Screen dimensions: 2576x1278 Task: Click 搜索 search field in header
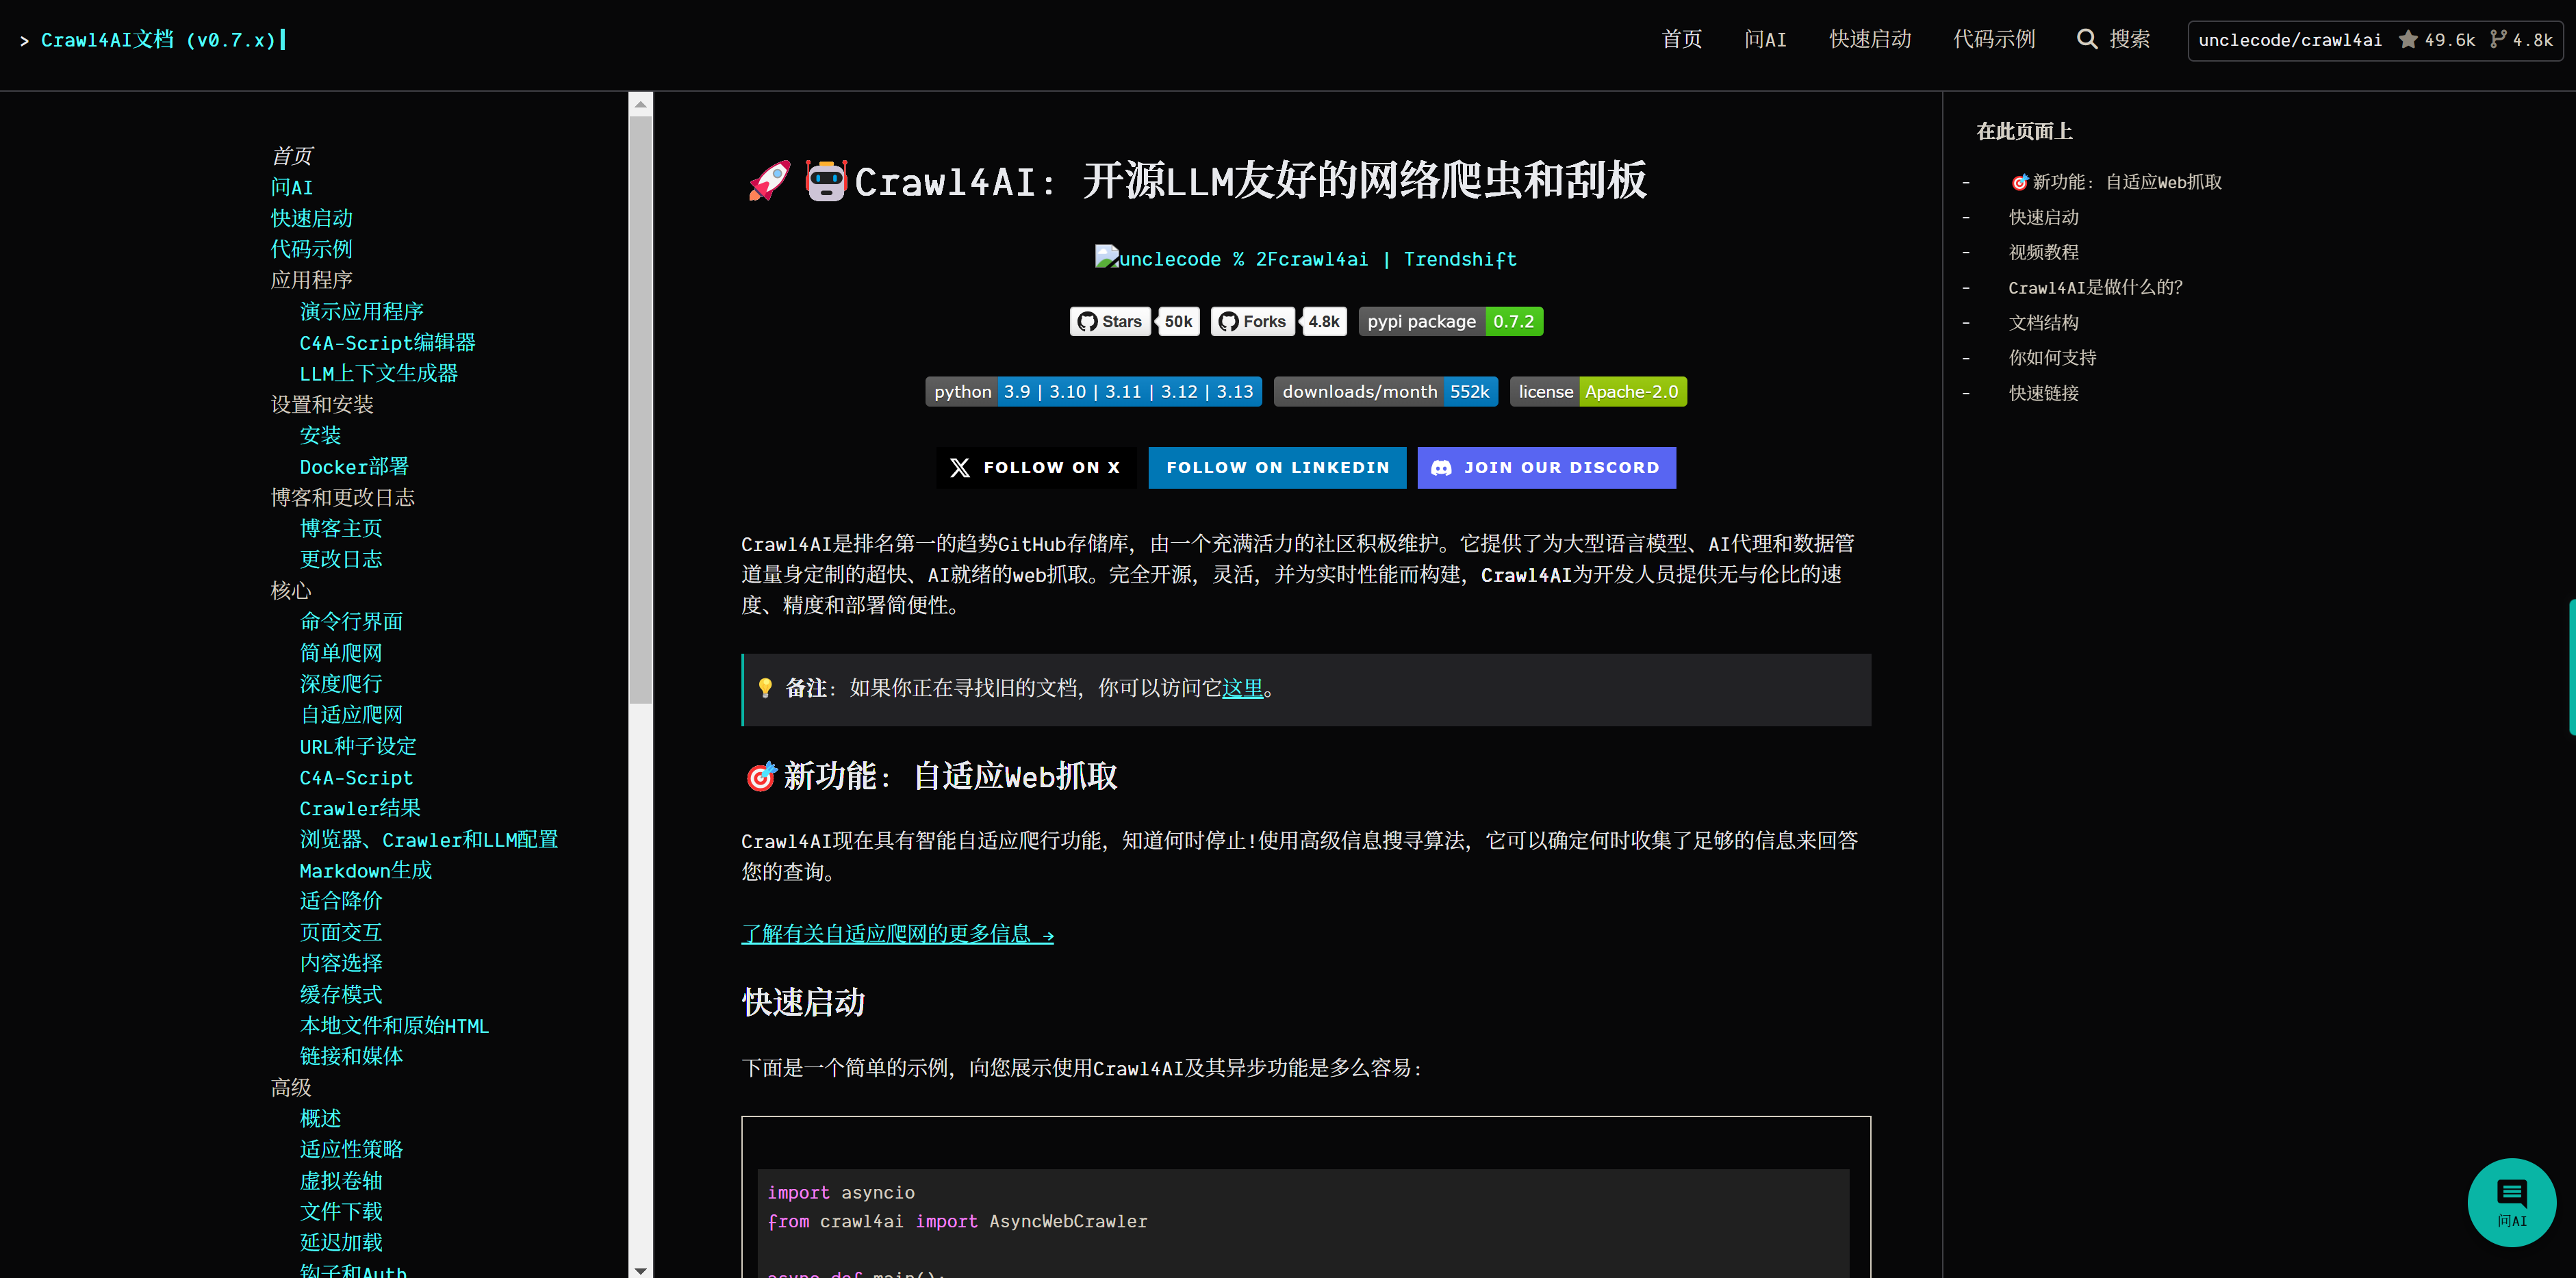click(2129, 39)
